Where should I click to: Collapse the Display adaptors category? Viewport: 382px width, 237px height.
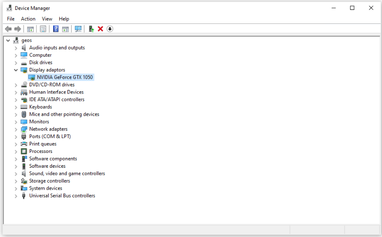tap(16, 70)
